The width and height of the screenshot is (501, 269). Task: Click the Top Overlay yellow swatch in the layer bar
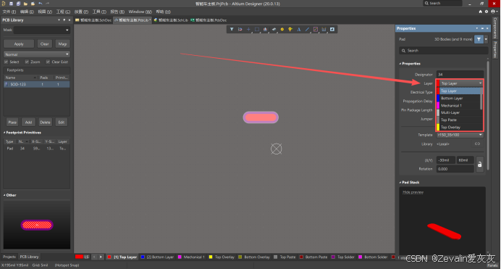(211, 257)
